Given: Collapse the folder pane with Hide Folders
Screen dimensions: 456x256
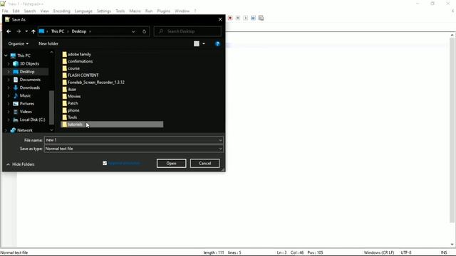Looking at the screenshot, I should coord(21,164).
